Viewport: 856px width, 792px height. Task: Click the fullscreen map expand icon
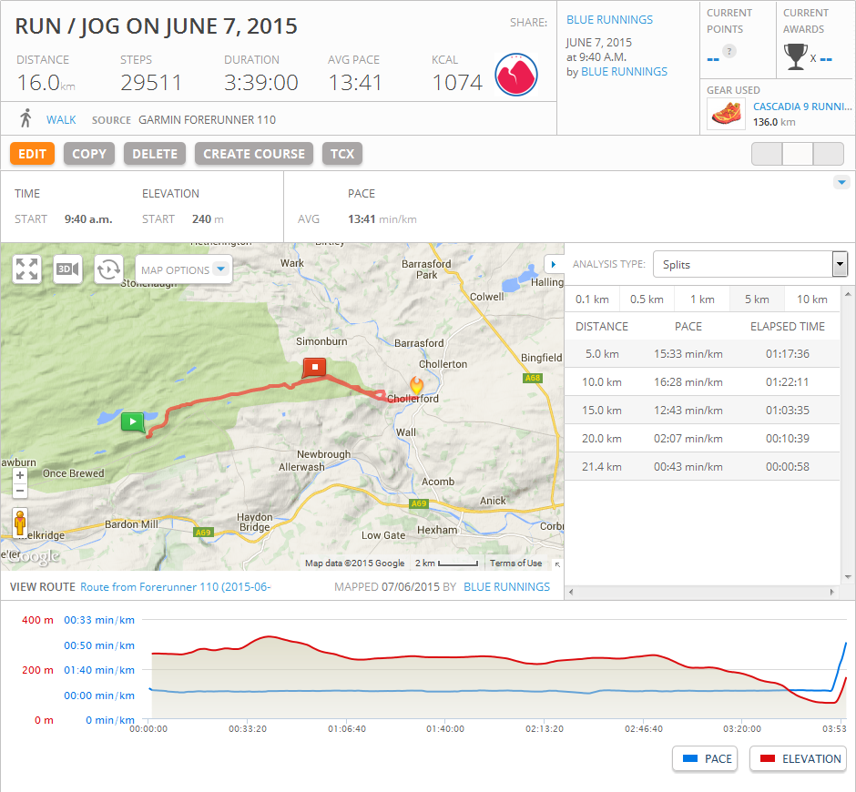[27, 269]
